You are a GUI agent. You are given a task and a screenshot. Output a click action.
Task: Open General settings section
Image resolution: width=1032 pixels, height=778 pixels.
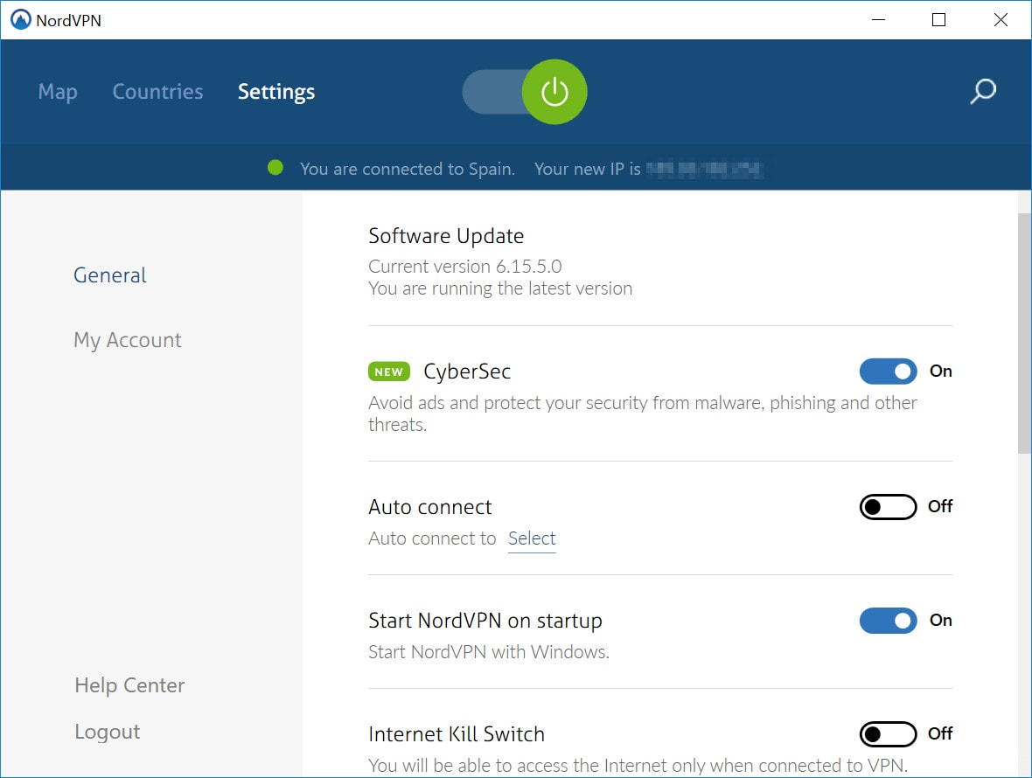click(110, 274)
